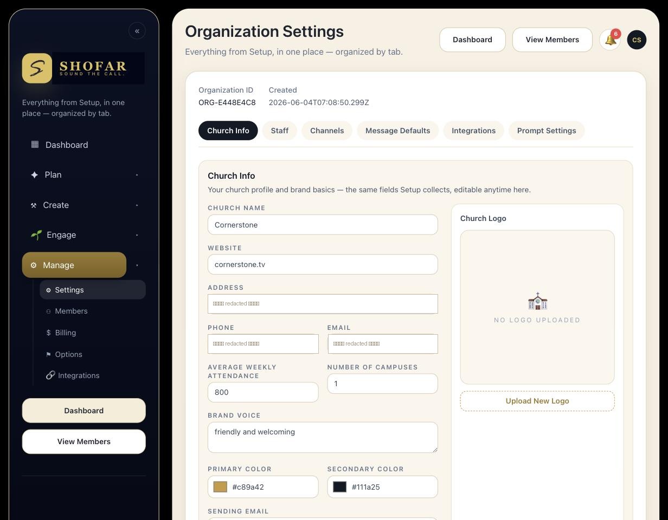668x520 pixels.
Task: Click the created timestamp 2026-06-04T07:08:50.299Z
Action: click(319, 102)
